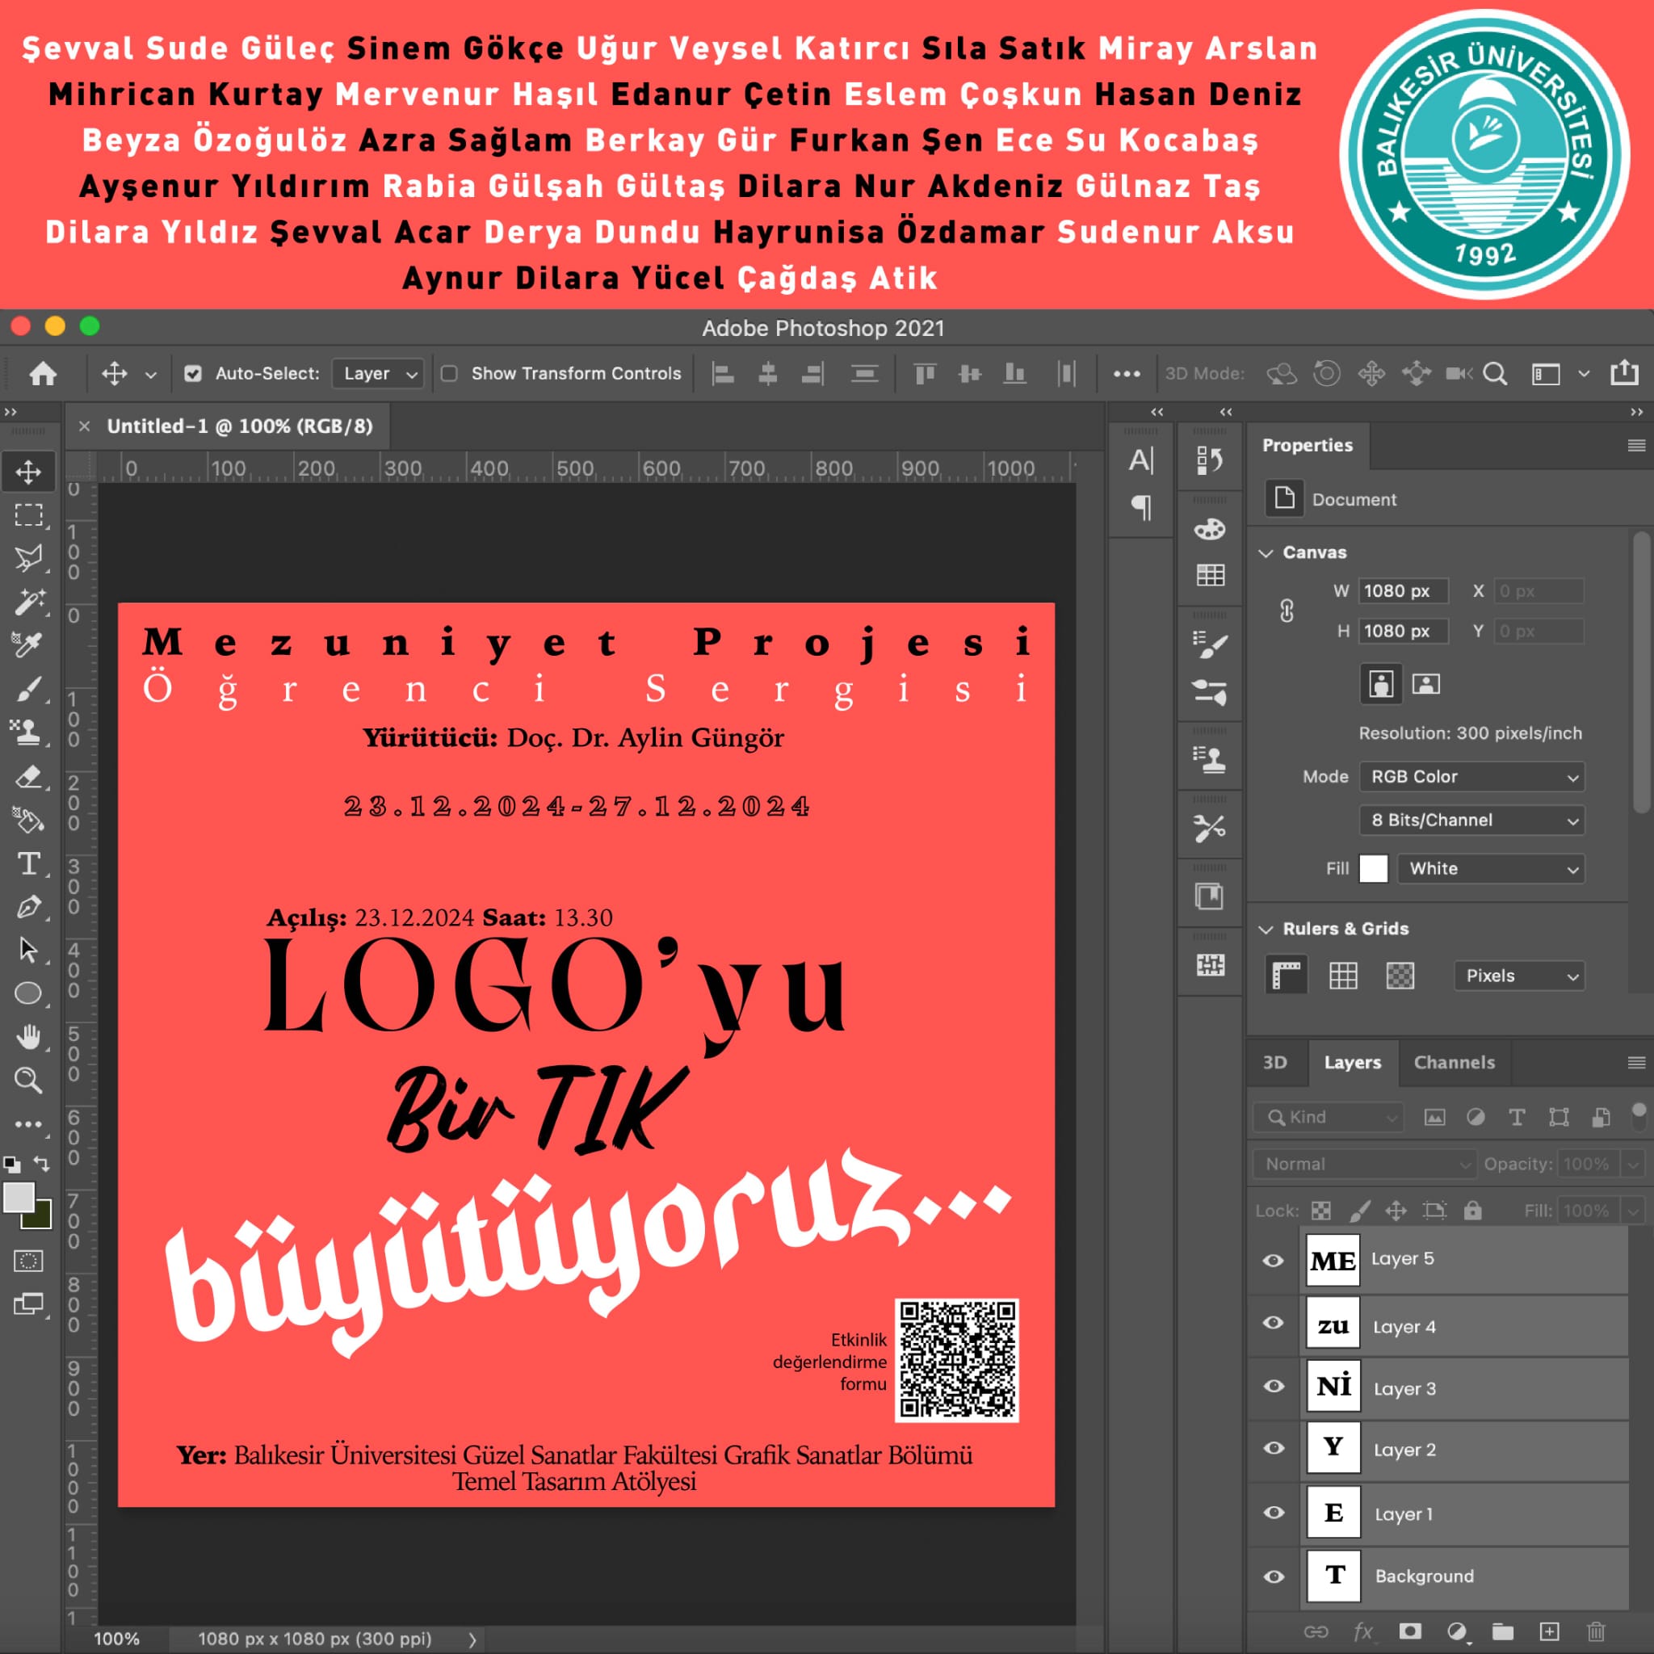Toggle the grid button in Rulers & Grids

(1342, 975)
